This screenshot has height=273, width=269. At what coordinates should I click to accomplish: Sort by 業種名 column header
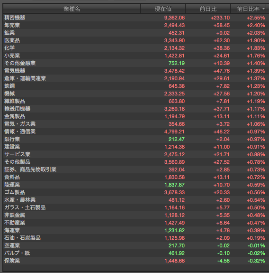pos(72,9)
